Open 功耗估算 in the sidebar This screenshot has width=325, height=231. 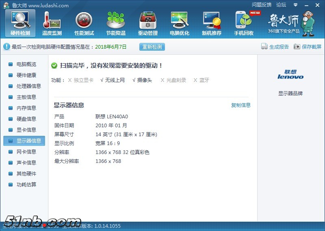point(26,185)
